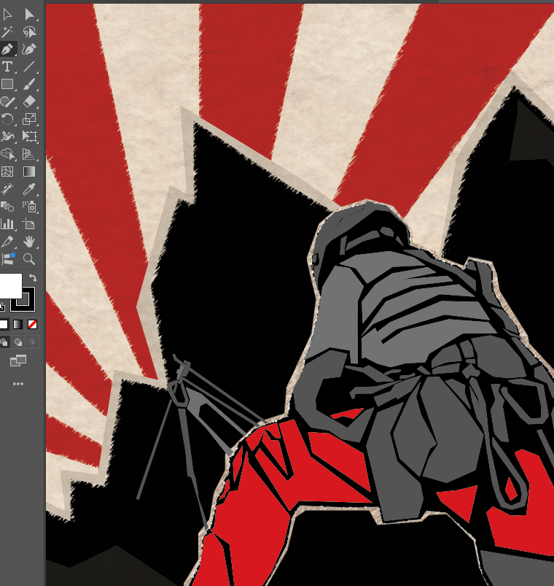Choose the Magic Wand tool
Image resolution: width=554 pixels, height=586 pixels.
pyautogui.click(x=7, y=32)
